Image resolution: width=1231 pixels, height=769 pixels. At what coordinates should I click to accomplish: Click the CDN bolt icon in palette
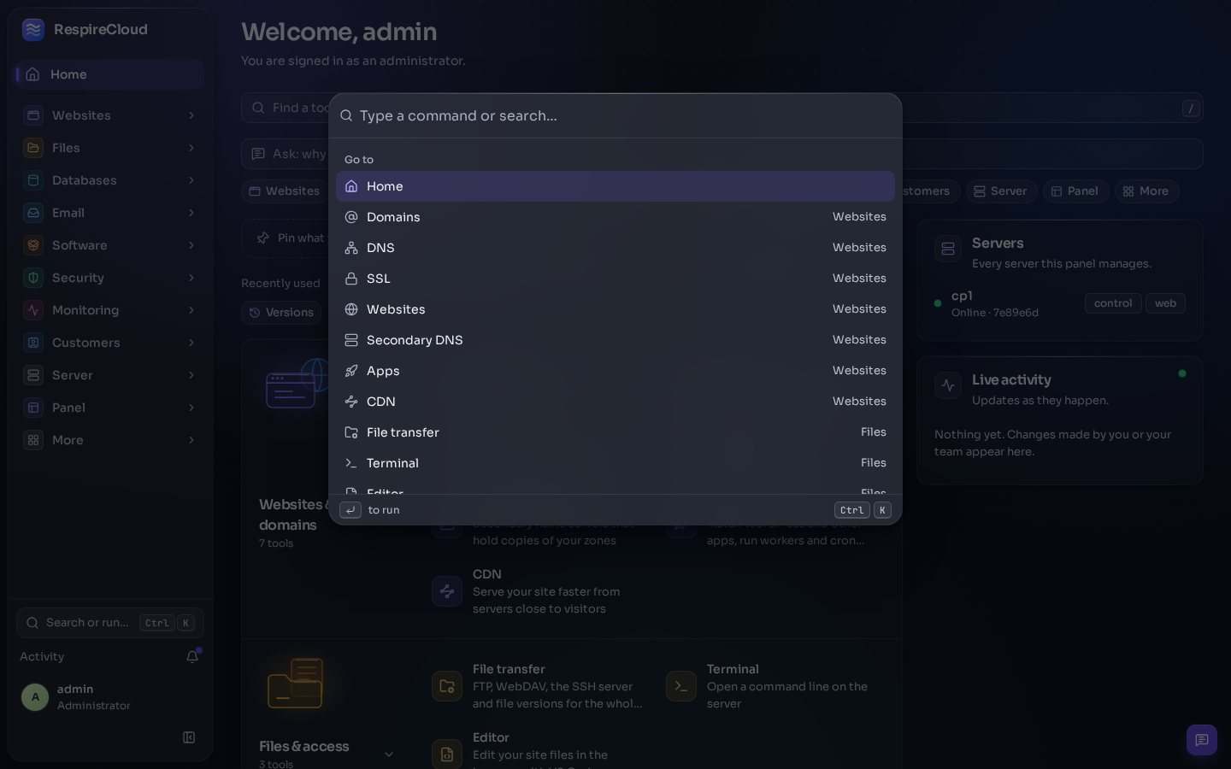click(351, 402)
